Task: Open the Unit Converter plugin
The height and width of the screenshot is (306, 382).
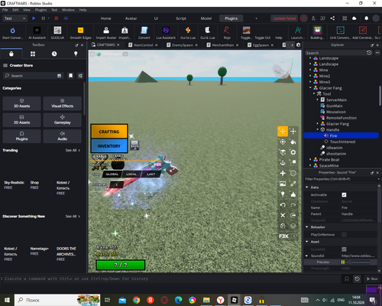Action: 340,33
